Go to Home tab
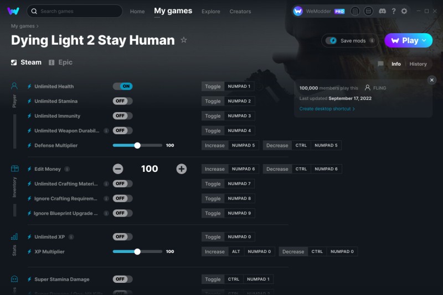 pos(137,11)
